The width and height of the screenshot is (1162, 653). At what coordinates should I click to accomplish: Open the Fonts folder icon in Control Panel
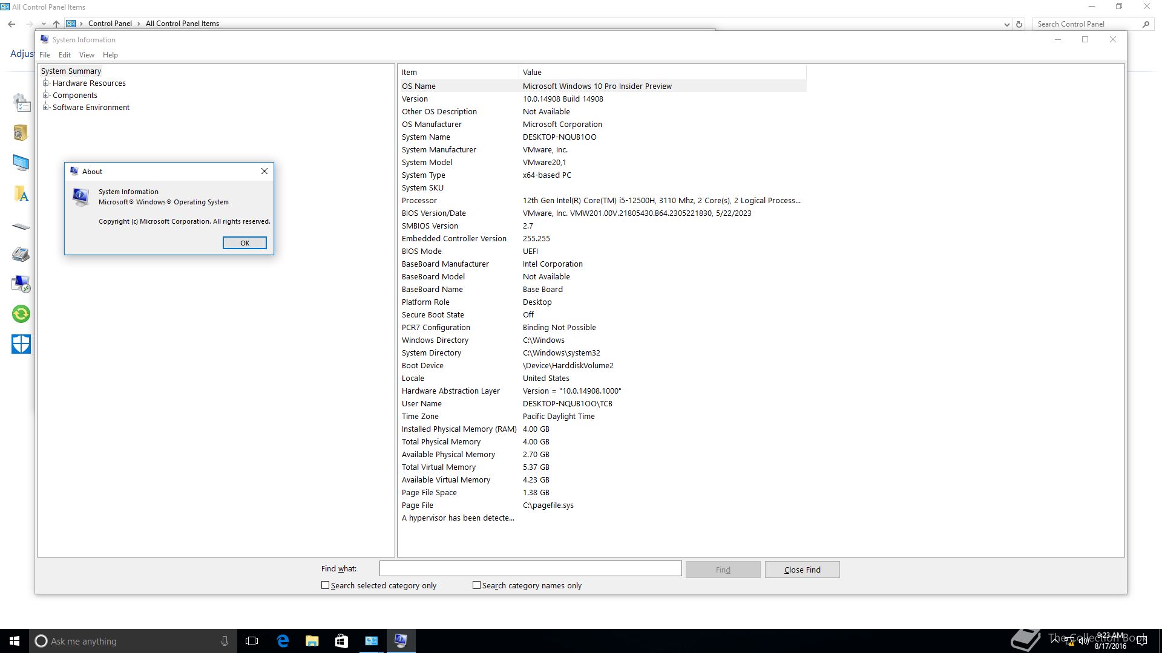21,193
